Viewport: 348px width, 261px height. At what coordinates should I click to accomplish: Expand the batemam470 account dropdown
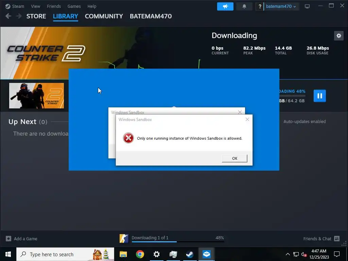[x=281, y=6]
